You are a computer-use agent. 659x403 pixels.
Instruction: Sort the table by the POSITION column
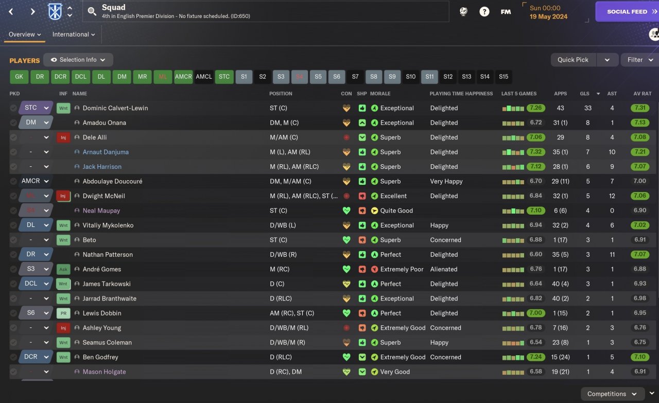(281, 94)
